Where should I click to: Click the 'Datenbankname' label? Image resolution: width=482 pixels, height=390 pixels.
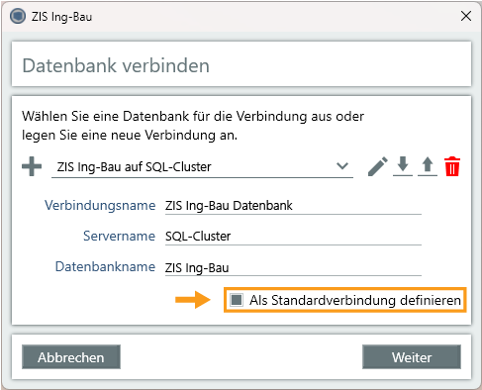click(105, 266)
